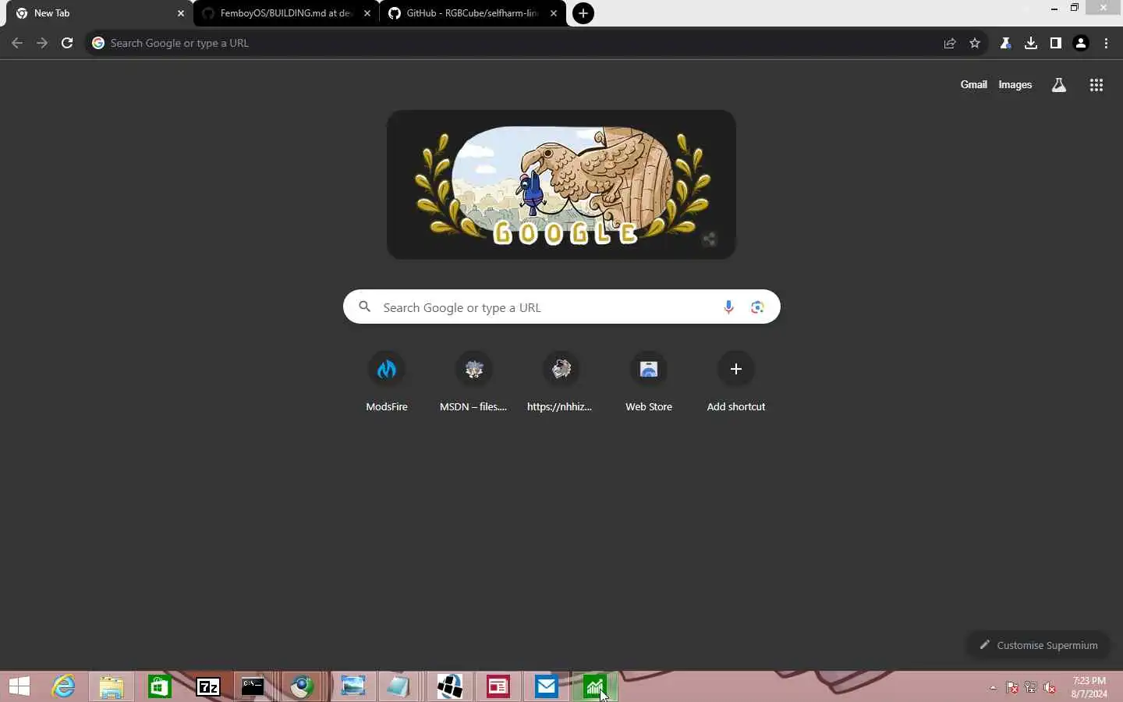Click the share page icon in the address bar
The width and height of the screenshot is (1123, 702).
[950, 43]
